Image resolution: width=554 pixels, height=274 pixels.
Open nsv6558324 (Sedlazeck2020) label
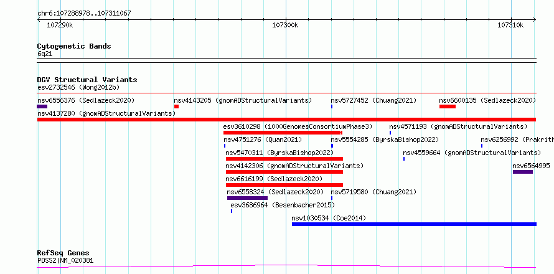pyautogui.click(x=275, y=192)
